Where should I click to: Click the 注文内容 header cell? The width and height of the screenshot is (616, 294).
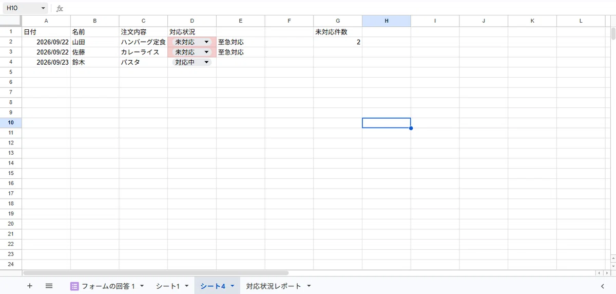143,32
